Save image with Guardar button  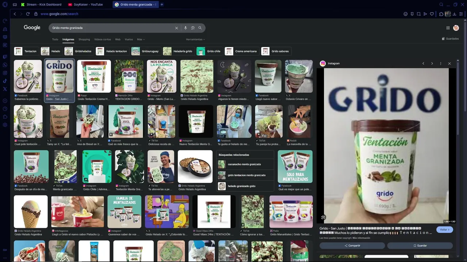coord(420,246)
